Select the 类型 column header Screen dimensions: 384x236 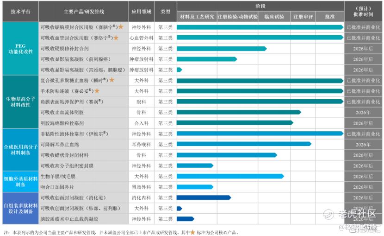166,12
